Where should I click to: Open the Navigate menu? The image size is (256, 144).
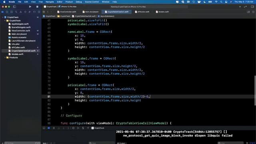[50, 2]
